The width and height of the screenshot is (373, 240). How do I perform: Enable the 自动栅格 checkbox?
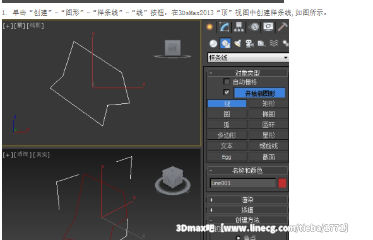point(227,82)
